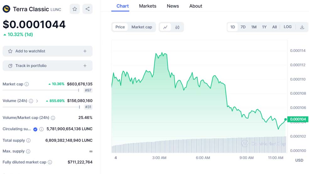The height and width of the screenshot is (174, 309).
Task: Expand Track in portfolio plus sign
Action: coord(85,66)
